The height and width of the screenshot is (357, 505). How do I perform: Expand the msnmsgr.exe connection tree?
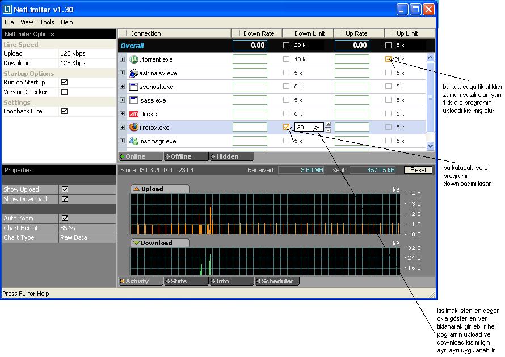click(x=123, y=141)
